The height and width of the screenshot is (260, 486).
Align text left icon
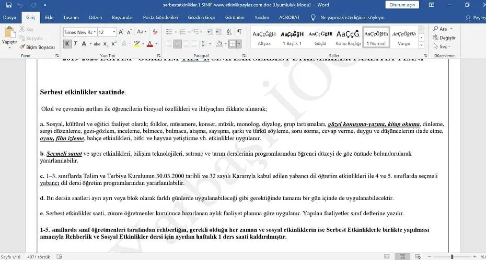(x=169, y=44)
